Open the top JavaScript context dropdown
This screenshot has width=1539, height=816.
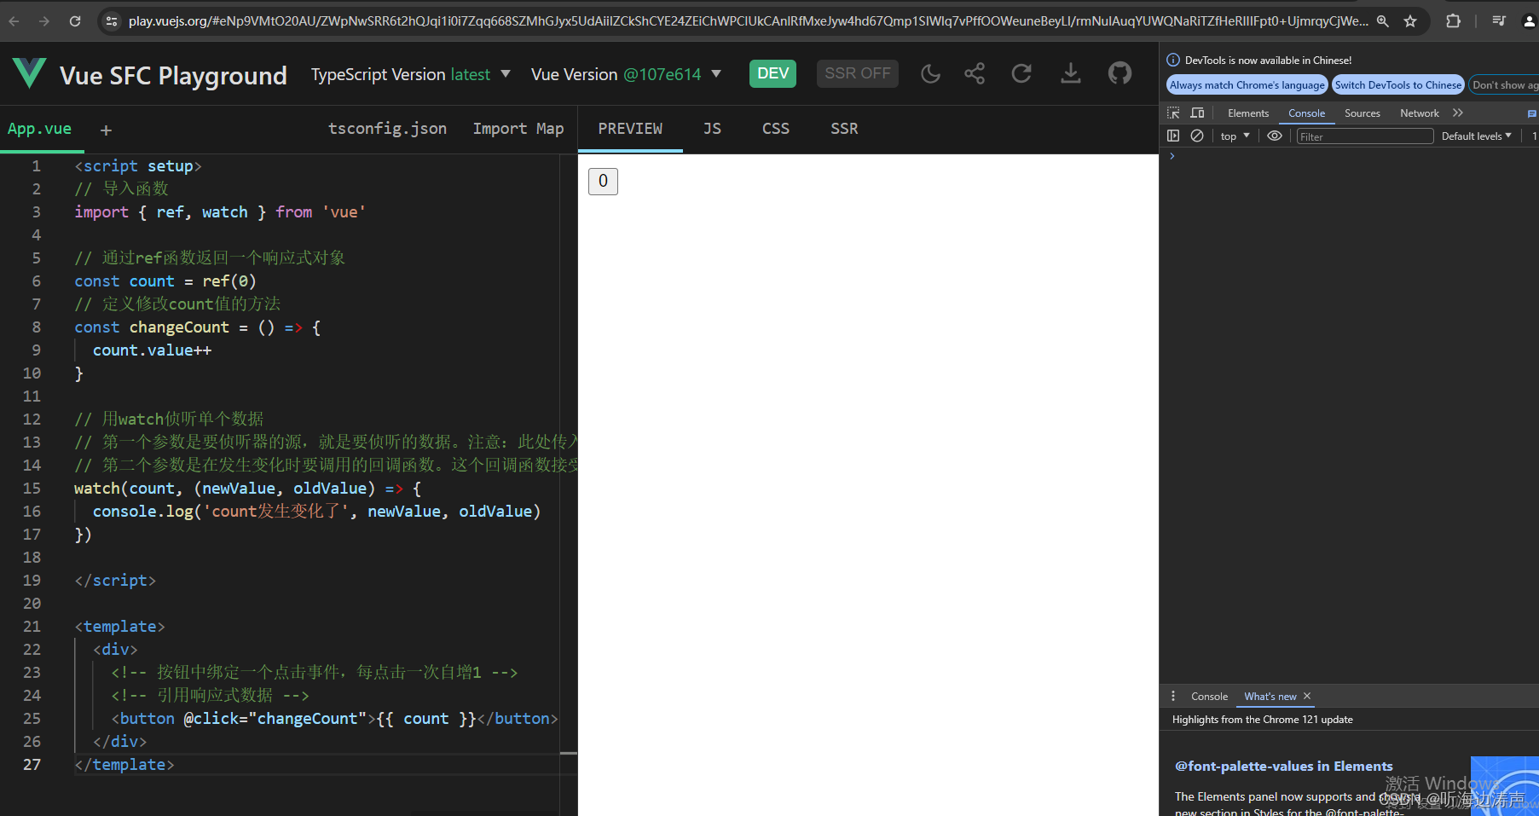pyautogui.click(x=1235, y=136)
